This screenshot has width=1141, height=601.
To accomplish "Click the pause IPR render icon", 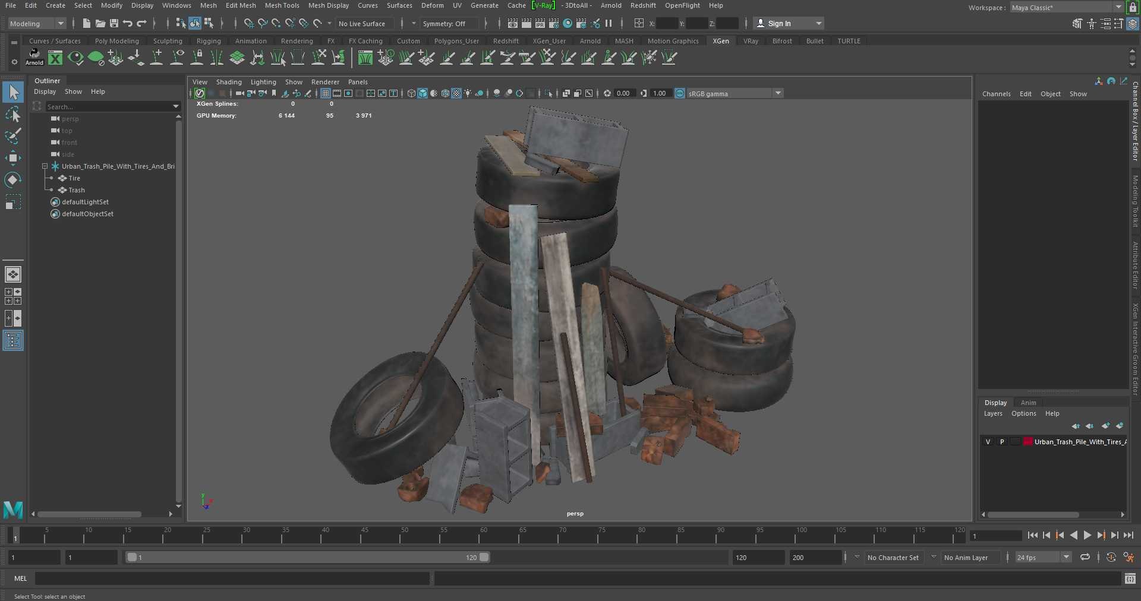I will [x=609, y=23].
